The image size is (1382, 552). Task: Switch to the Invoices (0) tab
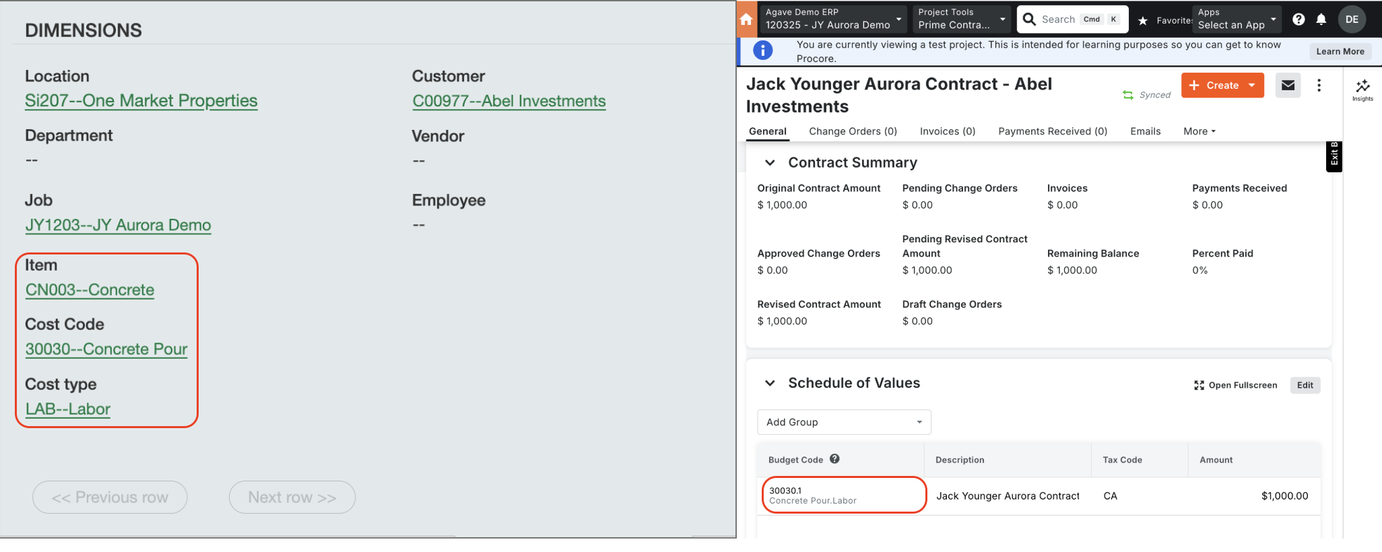click(948, 131)
